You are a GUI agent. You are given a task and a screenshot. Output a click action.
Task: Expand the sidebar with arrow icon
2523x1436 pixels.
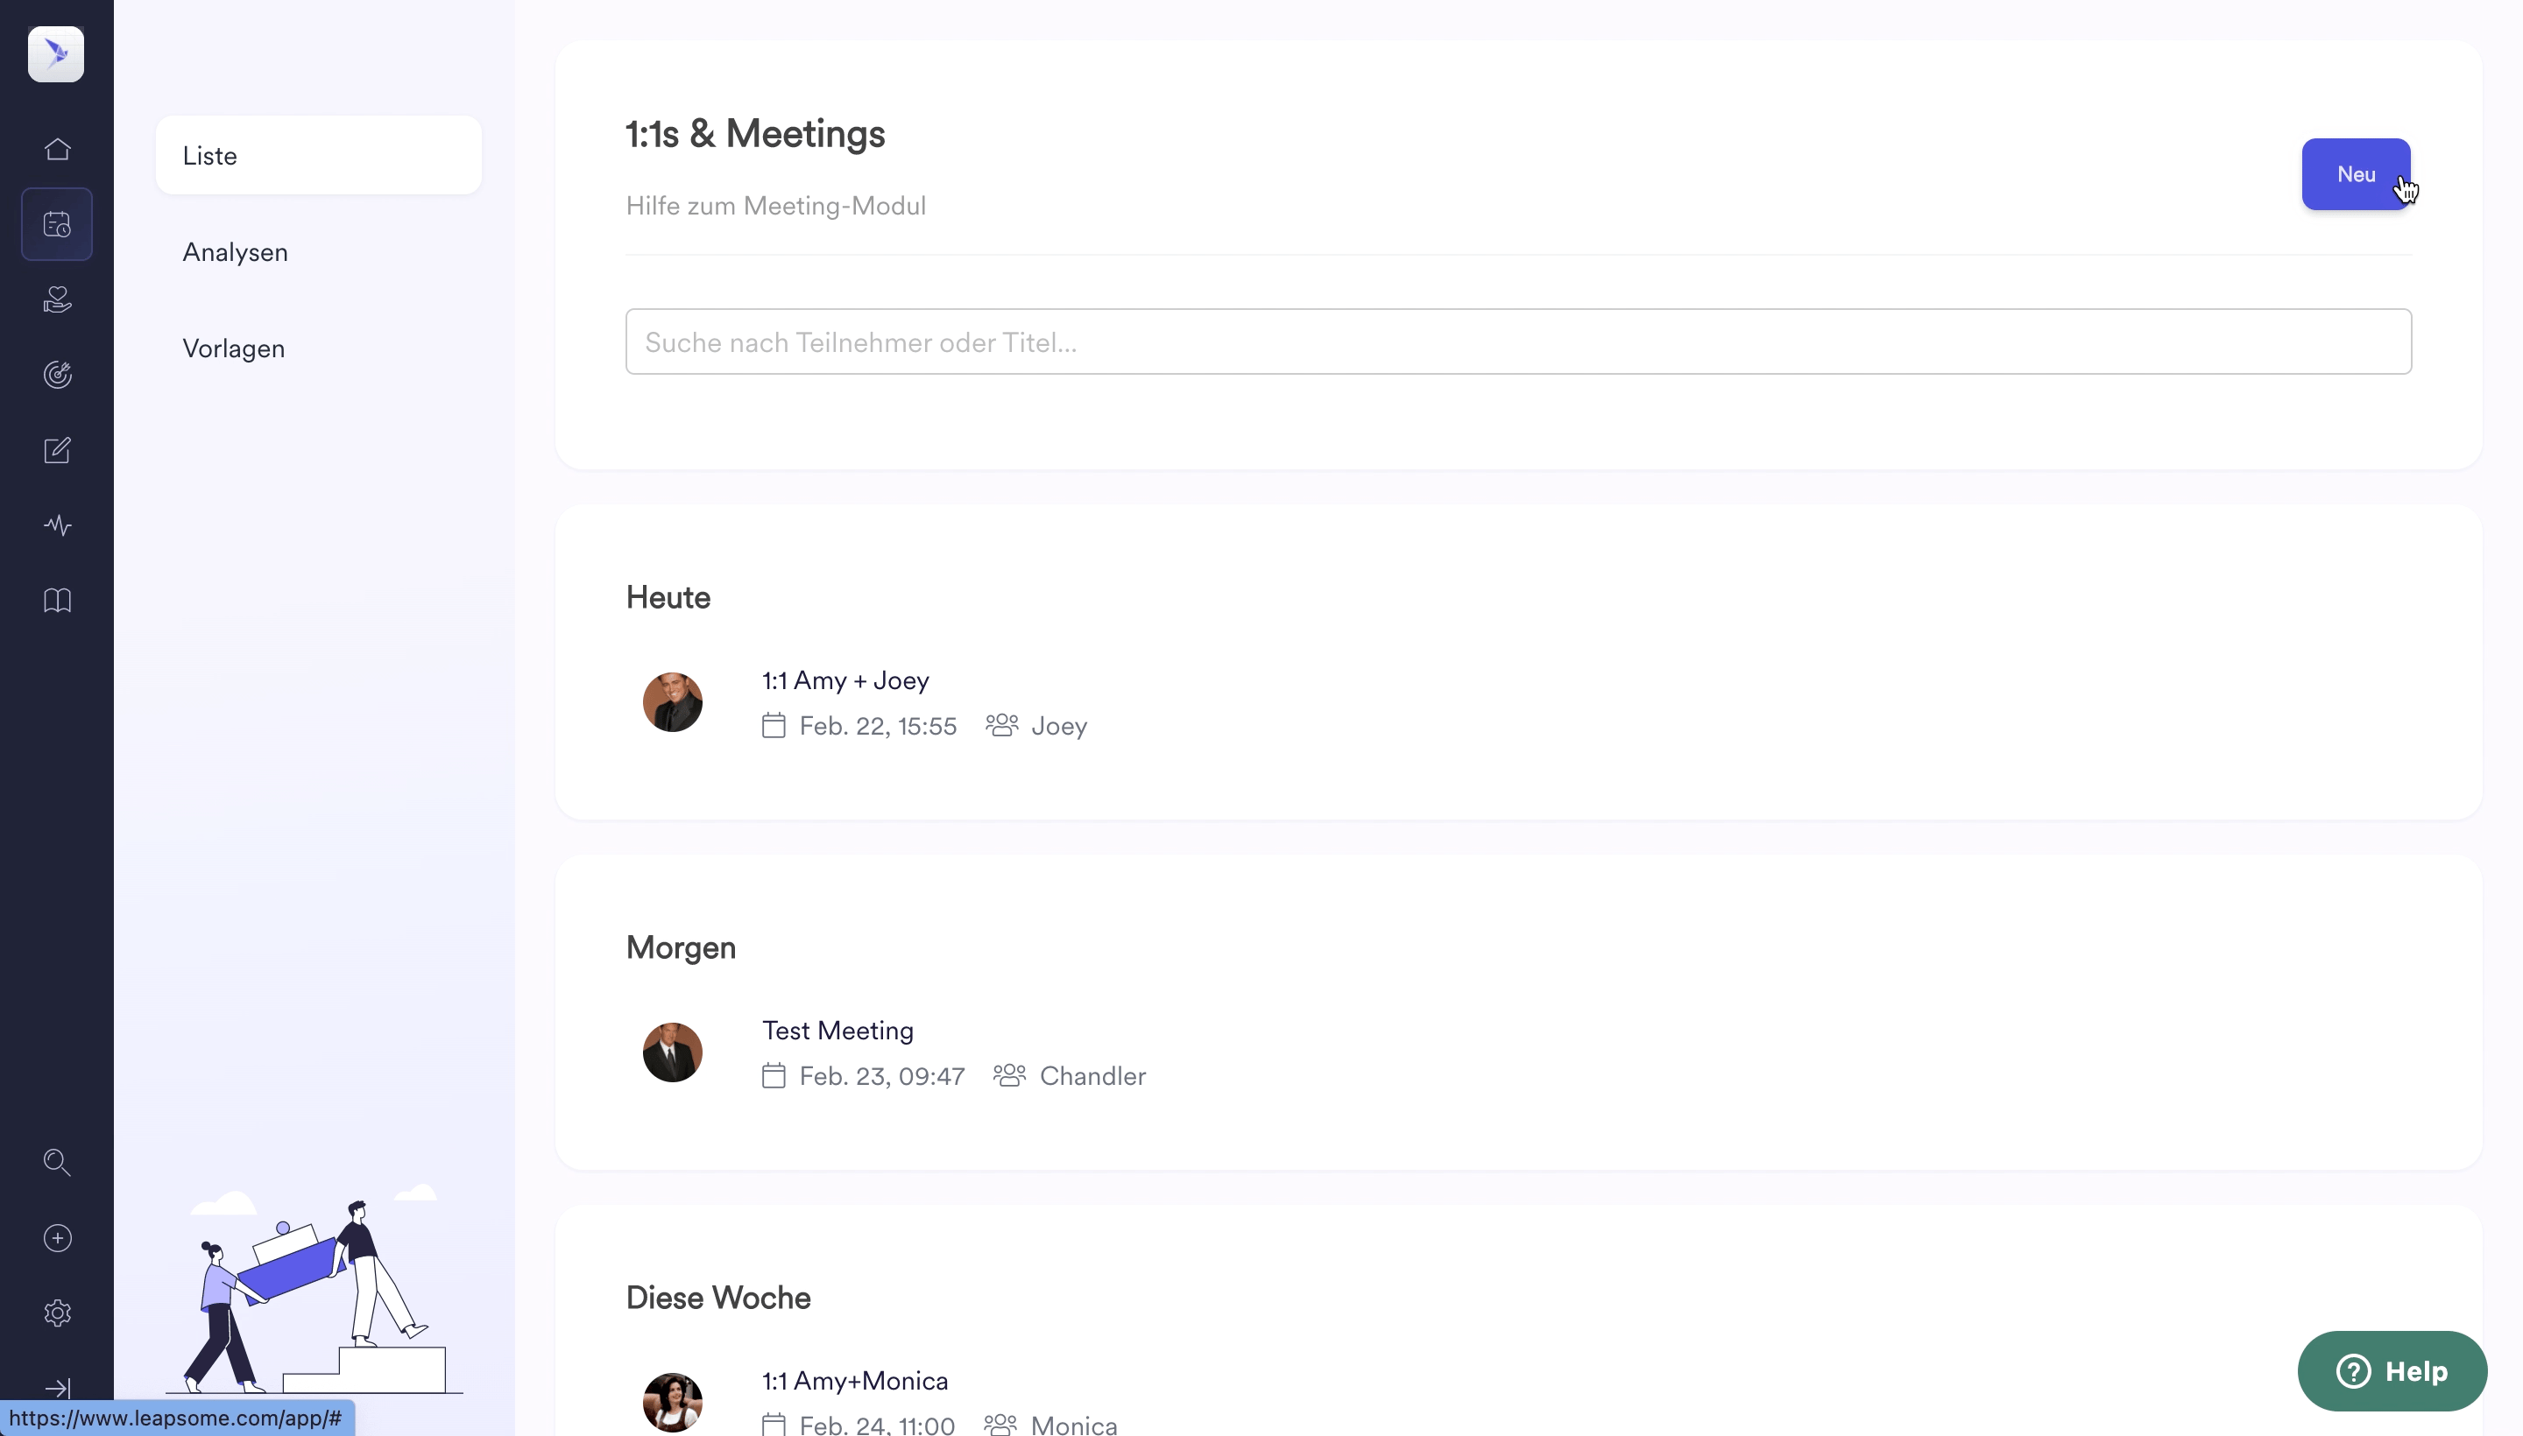click(x=57, y=1388)
